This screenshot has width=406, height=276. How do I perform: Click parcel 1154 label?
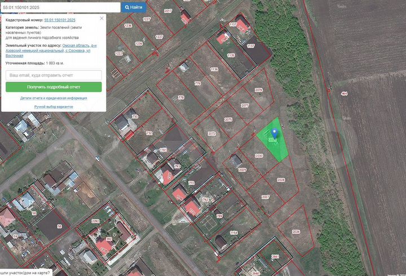(234, 232)
